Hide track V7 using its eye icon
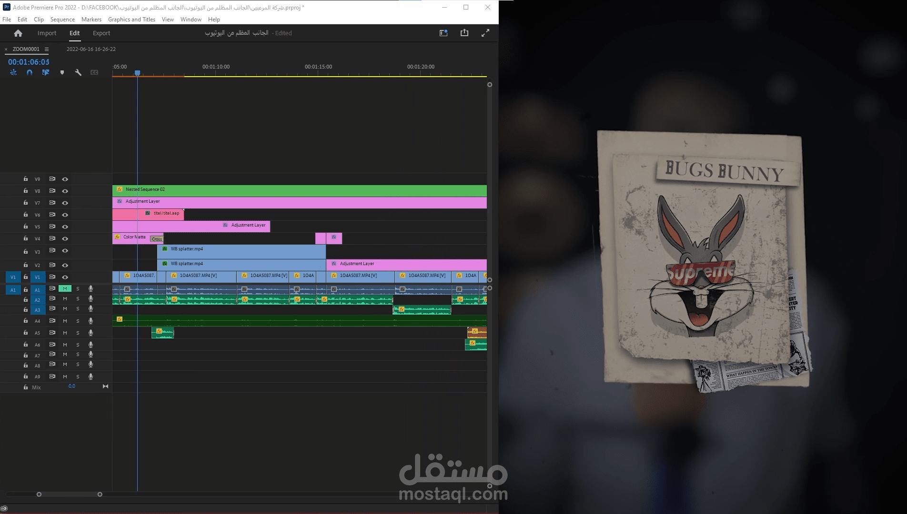The width and height of the screenshot is (907, 514). (x=65, y=203)
